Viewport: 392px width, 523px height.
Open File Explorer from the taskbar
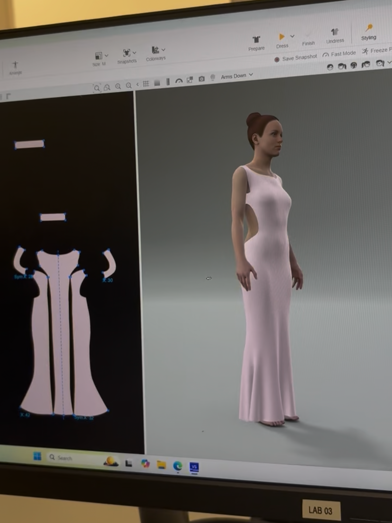pos(161,465)
